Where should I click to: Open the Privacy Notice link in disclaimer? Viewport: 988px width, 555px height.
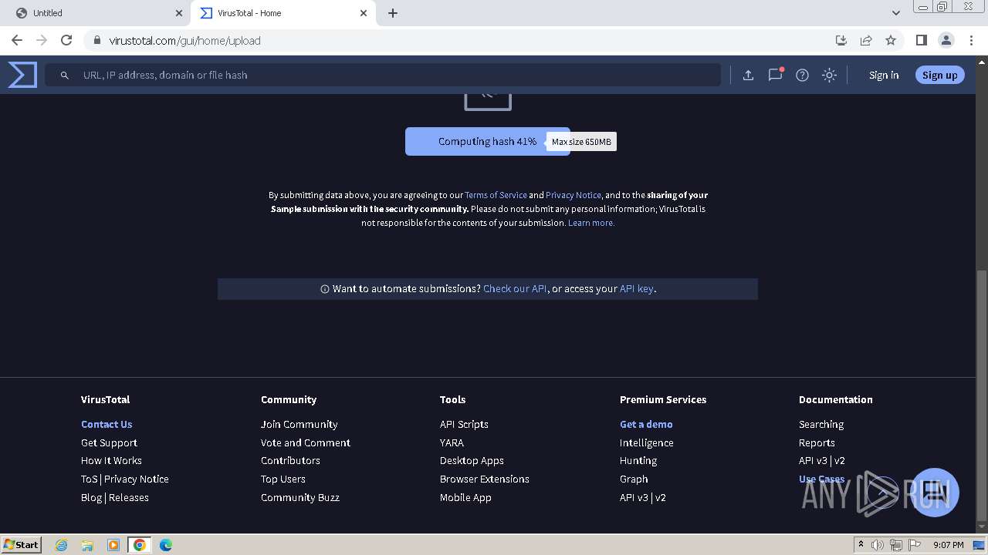coord(573,195)
